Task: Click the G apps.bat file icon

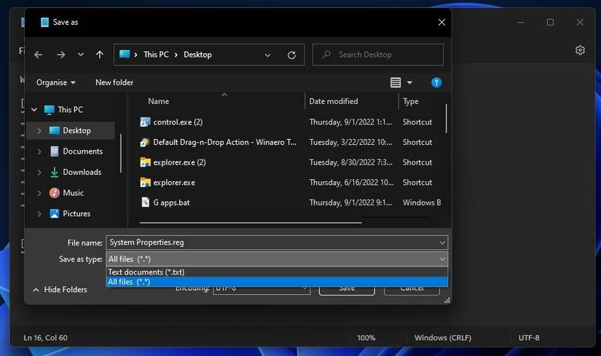Action: pos(145,202)
